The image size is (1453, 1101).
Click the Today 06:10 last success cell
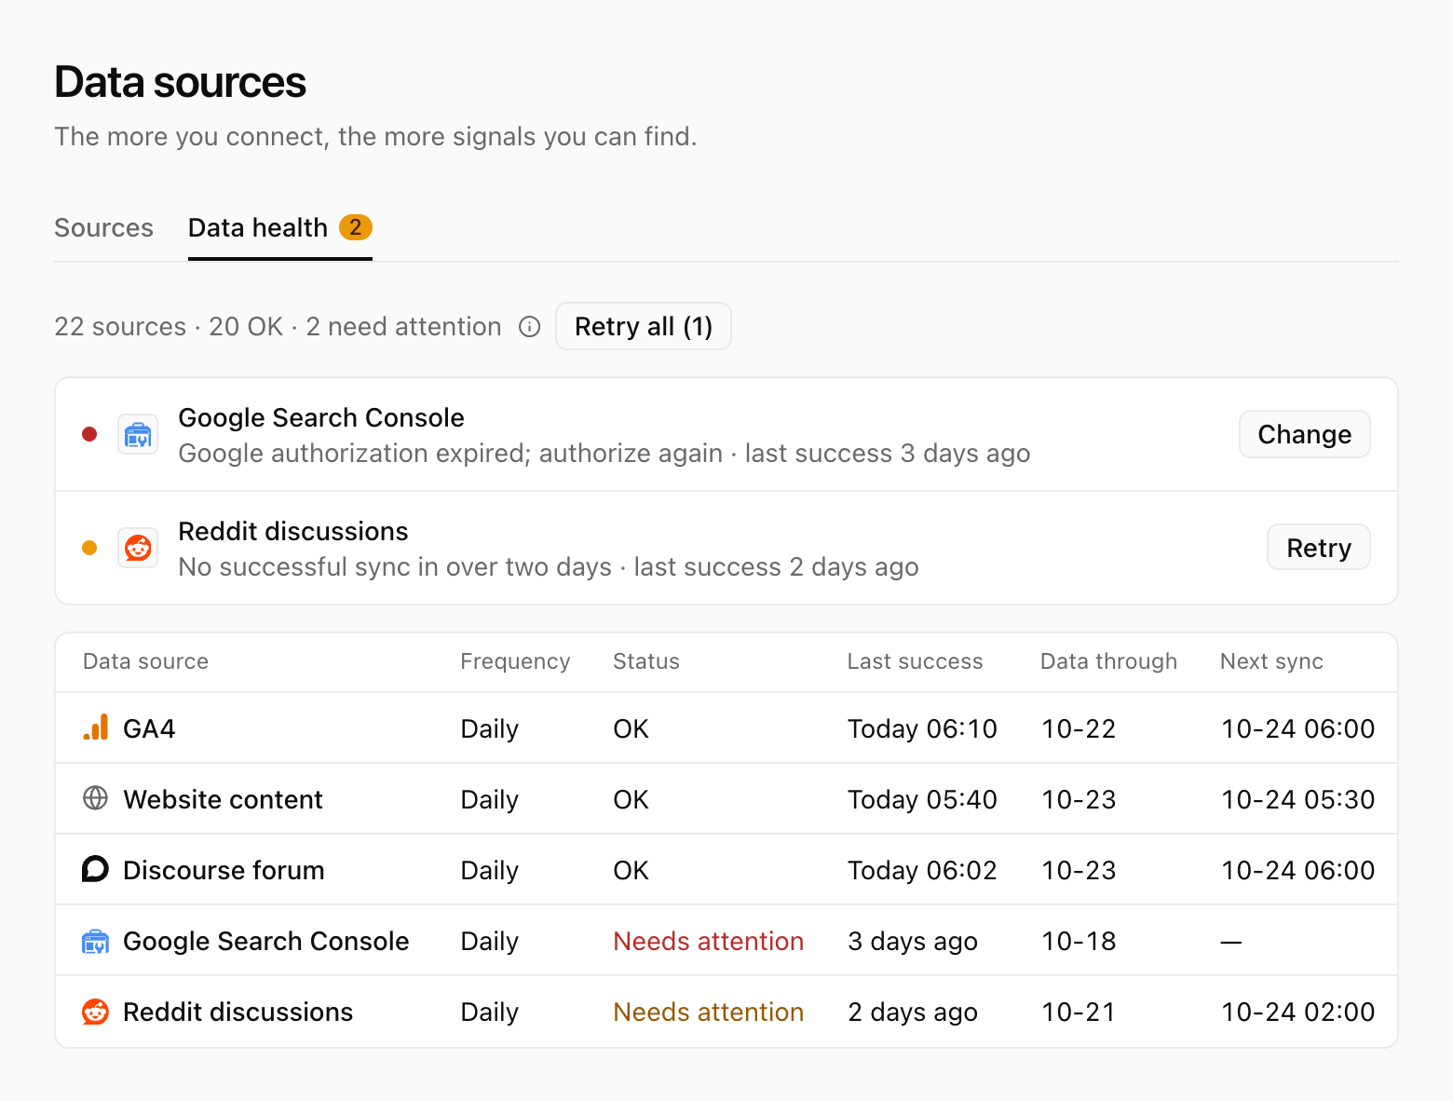click(922, 728)
